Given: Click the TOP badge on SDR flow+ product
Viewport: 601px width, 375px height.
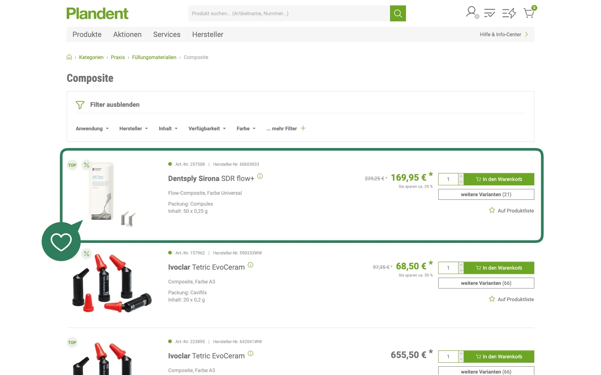Looking at the screenshot, I should pyautogui.click(x=72, y=165).
